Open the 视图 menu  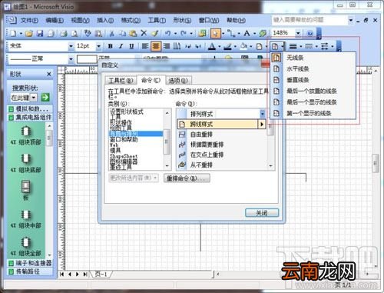click(81, 20)
